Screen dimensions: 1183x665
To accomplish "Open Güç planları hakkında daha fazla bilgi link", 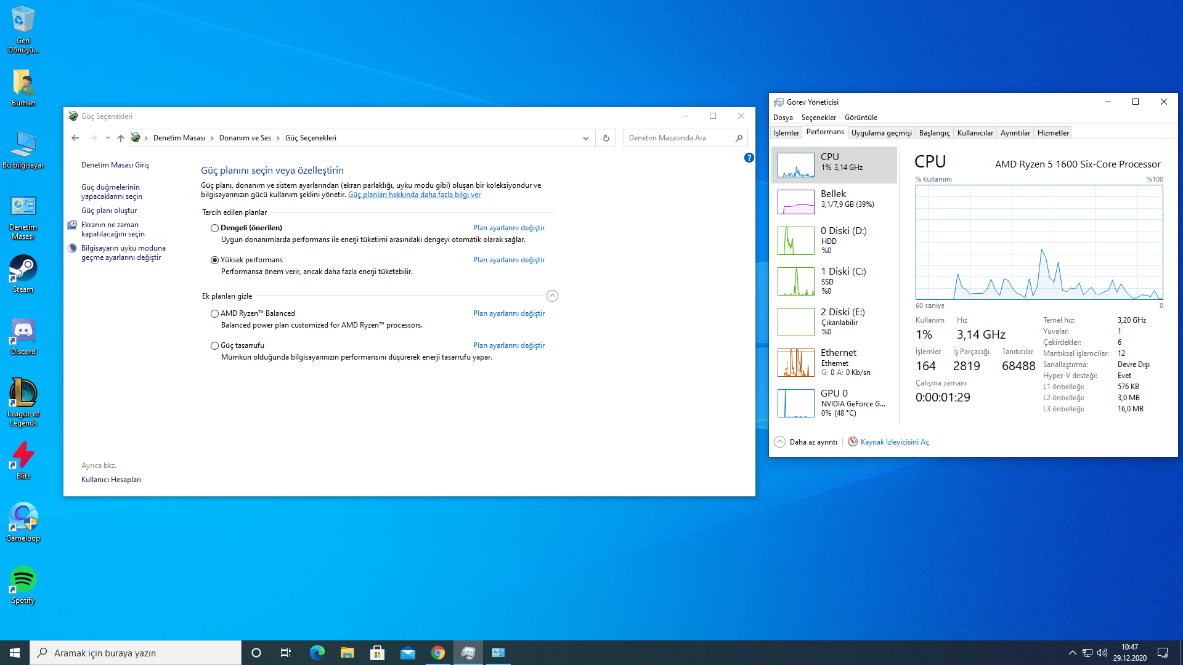I will click(x=414, y=195).
